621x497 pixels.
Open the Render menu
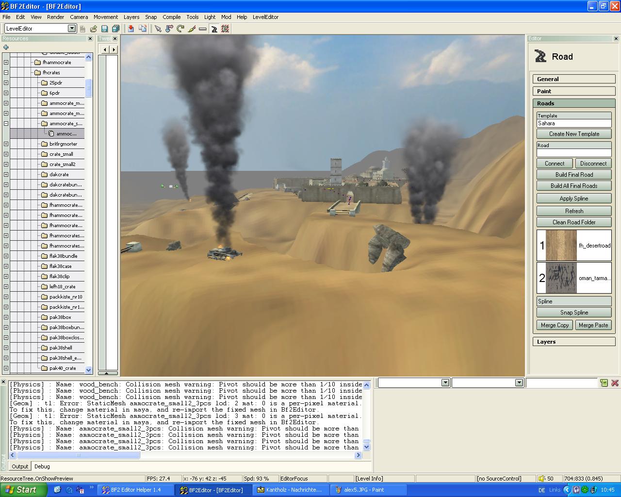point(55,17)
